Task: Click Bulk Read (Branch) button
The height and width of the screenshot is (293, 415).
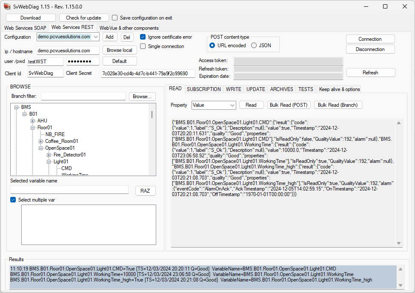Action: click(338, 105)
